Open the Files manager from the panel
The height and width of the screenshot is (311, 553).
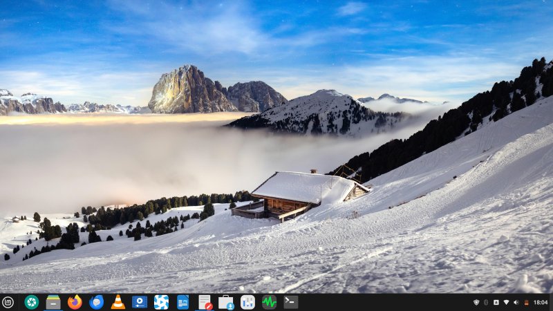[x=53, y=302]
